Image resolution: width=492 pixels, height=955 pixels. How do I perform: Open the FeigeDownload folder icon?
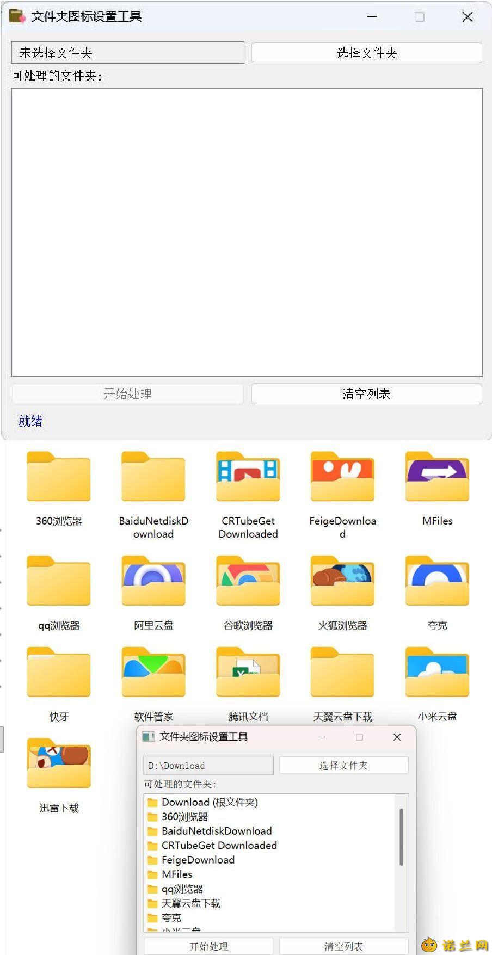pos(342,477)
